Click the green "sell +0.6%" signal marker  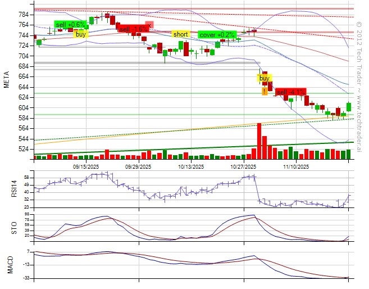click(70, 25)
